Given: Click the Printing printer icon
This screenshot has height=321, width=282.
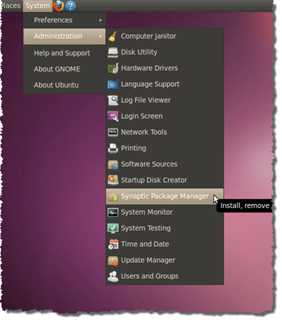Looking at the screenshot, I should [x=113, y=148].
